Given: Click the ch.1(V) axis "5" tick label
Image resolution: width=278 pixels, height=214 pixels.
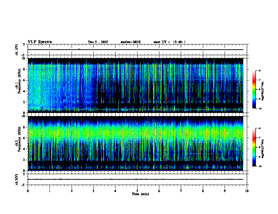Looking at the screenshot, I should click(24, 44).
